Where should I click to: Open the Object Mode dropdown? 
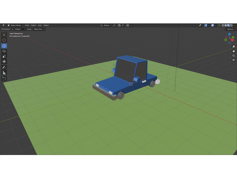[15, 25]
